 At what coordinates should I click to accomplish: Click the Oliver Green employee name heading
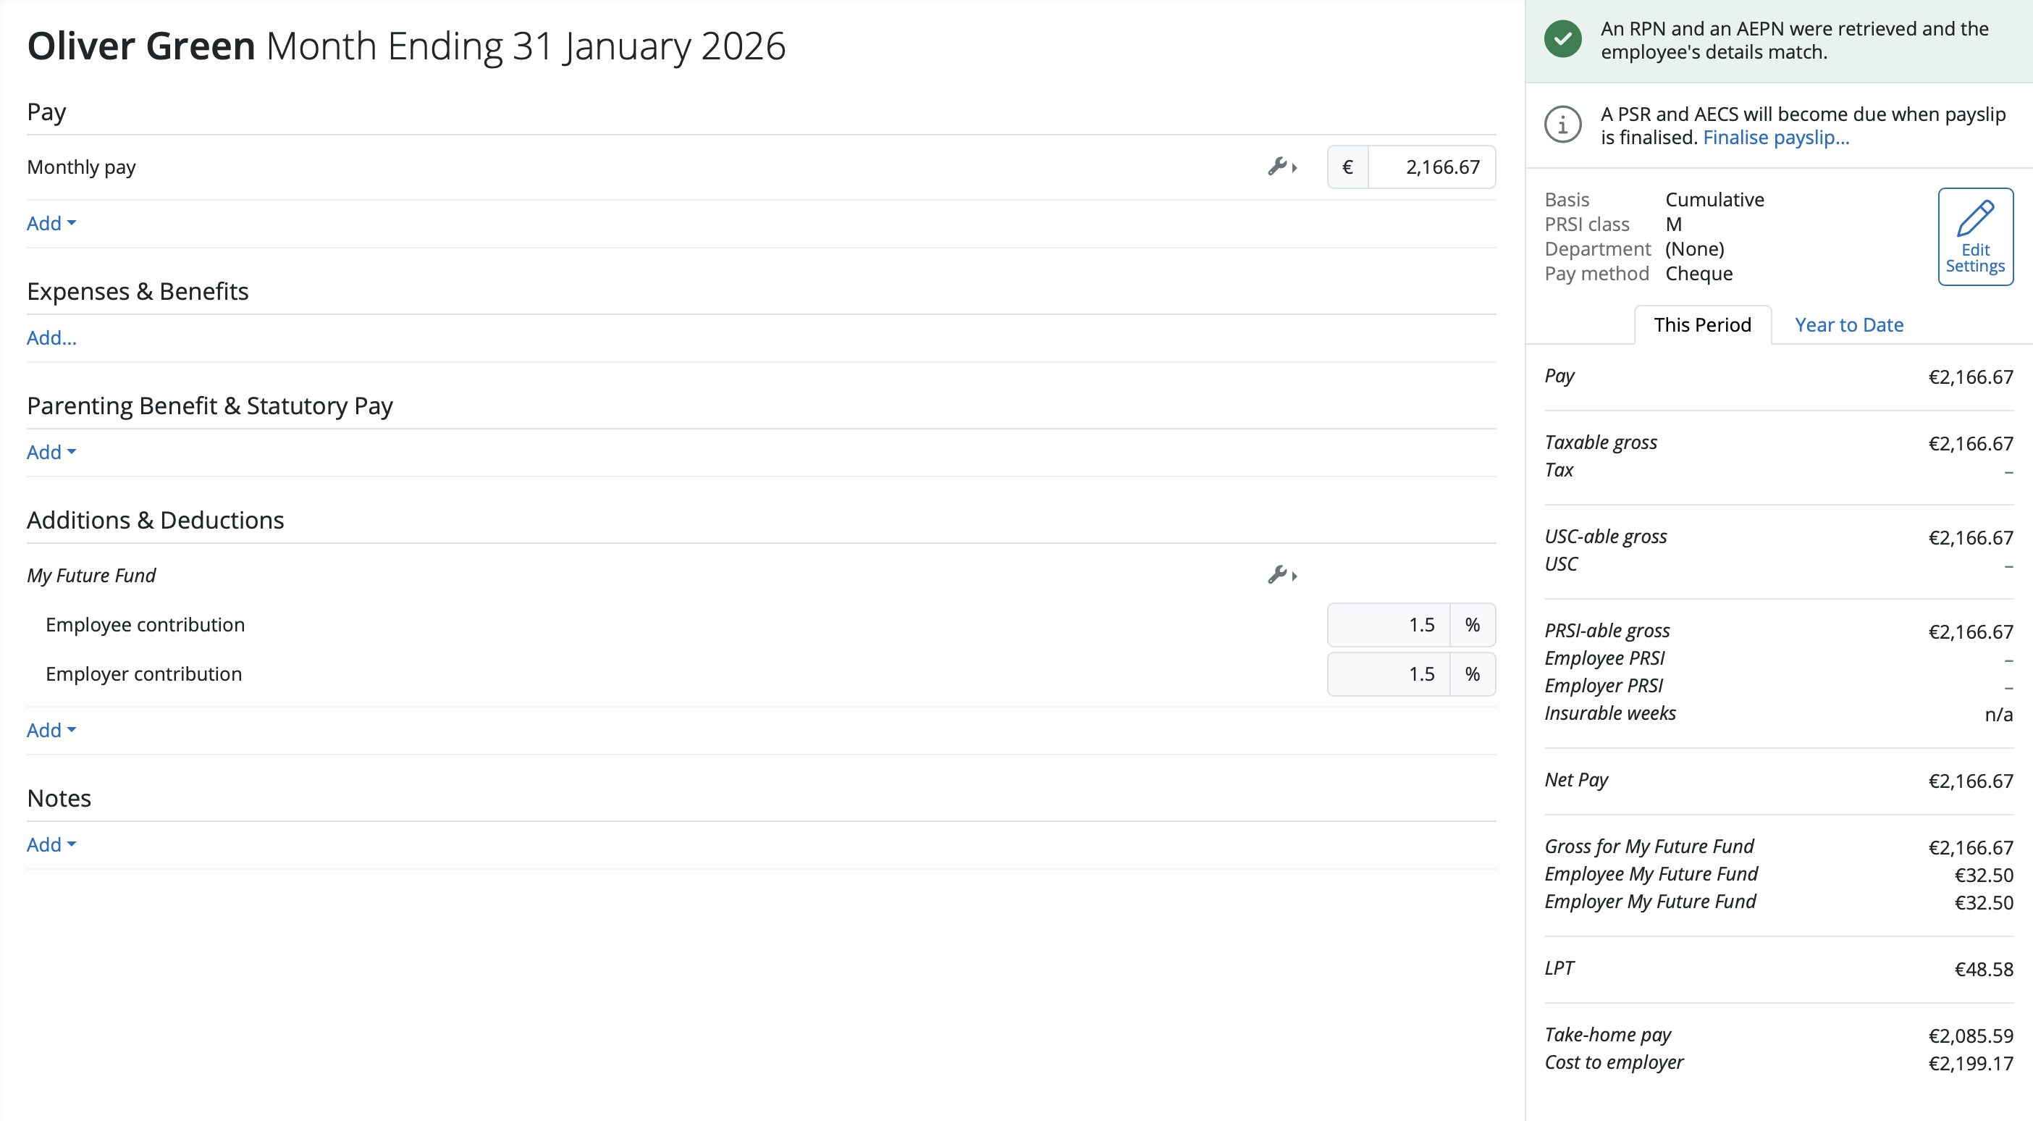pos(141,46)
